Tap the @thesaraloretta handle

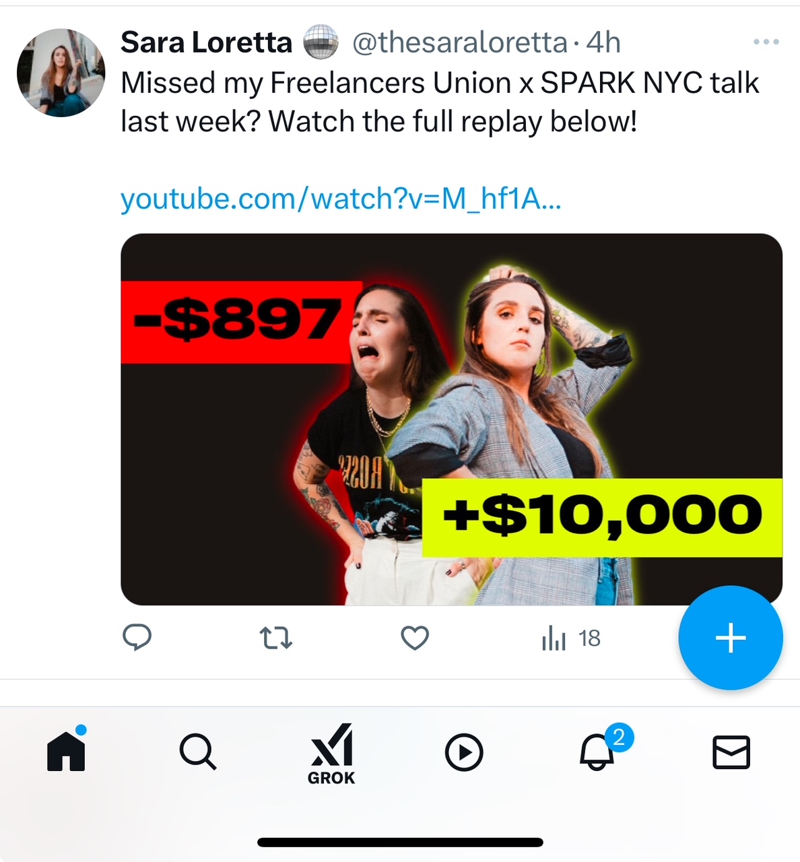[460, 42]
